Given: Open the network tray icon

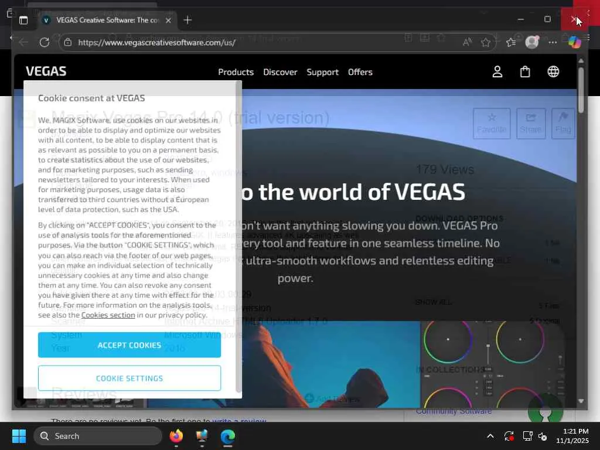Looking at the screenshot, I should tap(528, 436).
